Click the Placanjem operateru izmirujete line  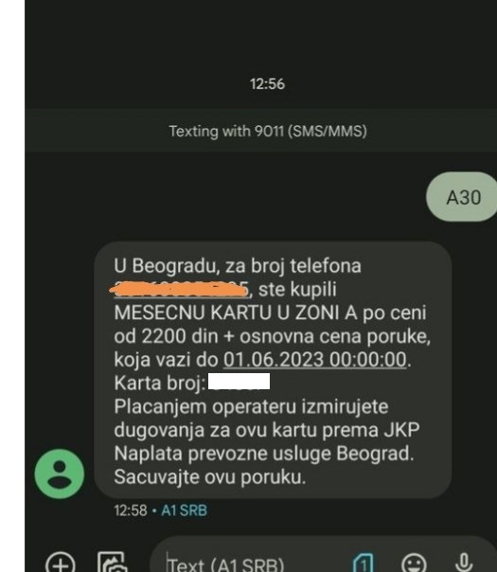[251, 407]
